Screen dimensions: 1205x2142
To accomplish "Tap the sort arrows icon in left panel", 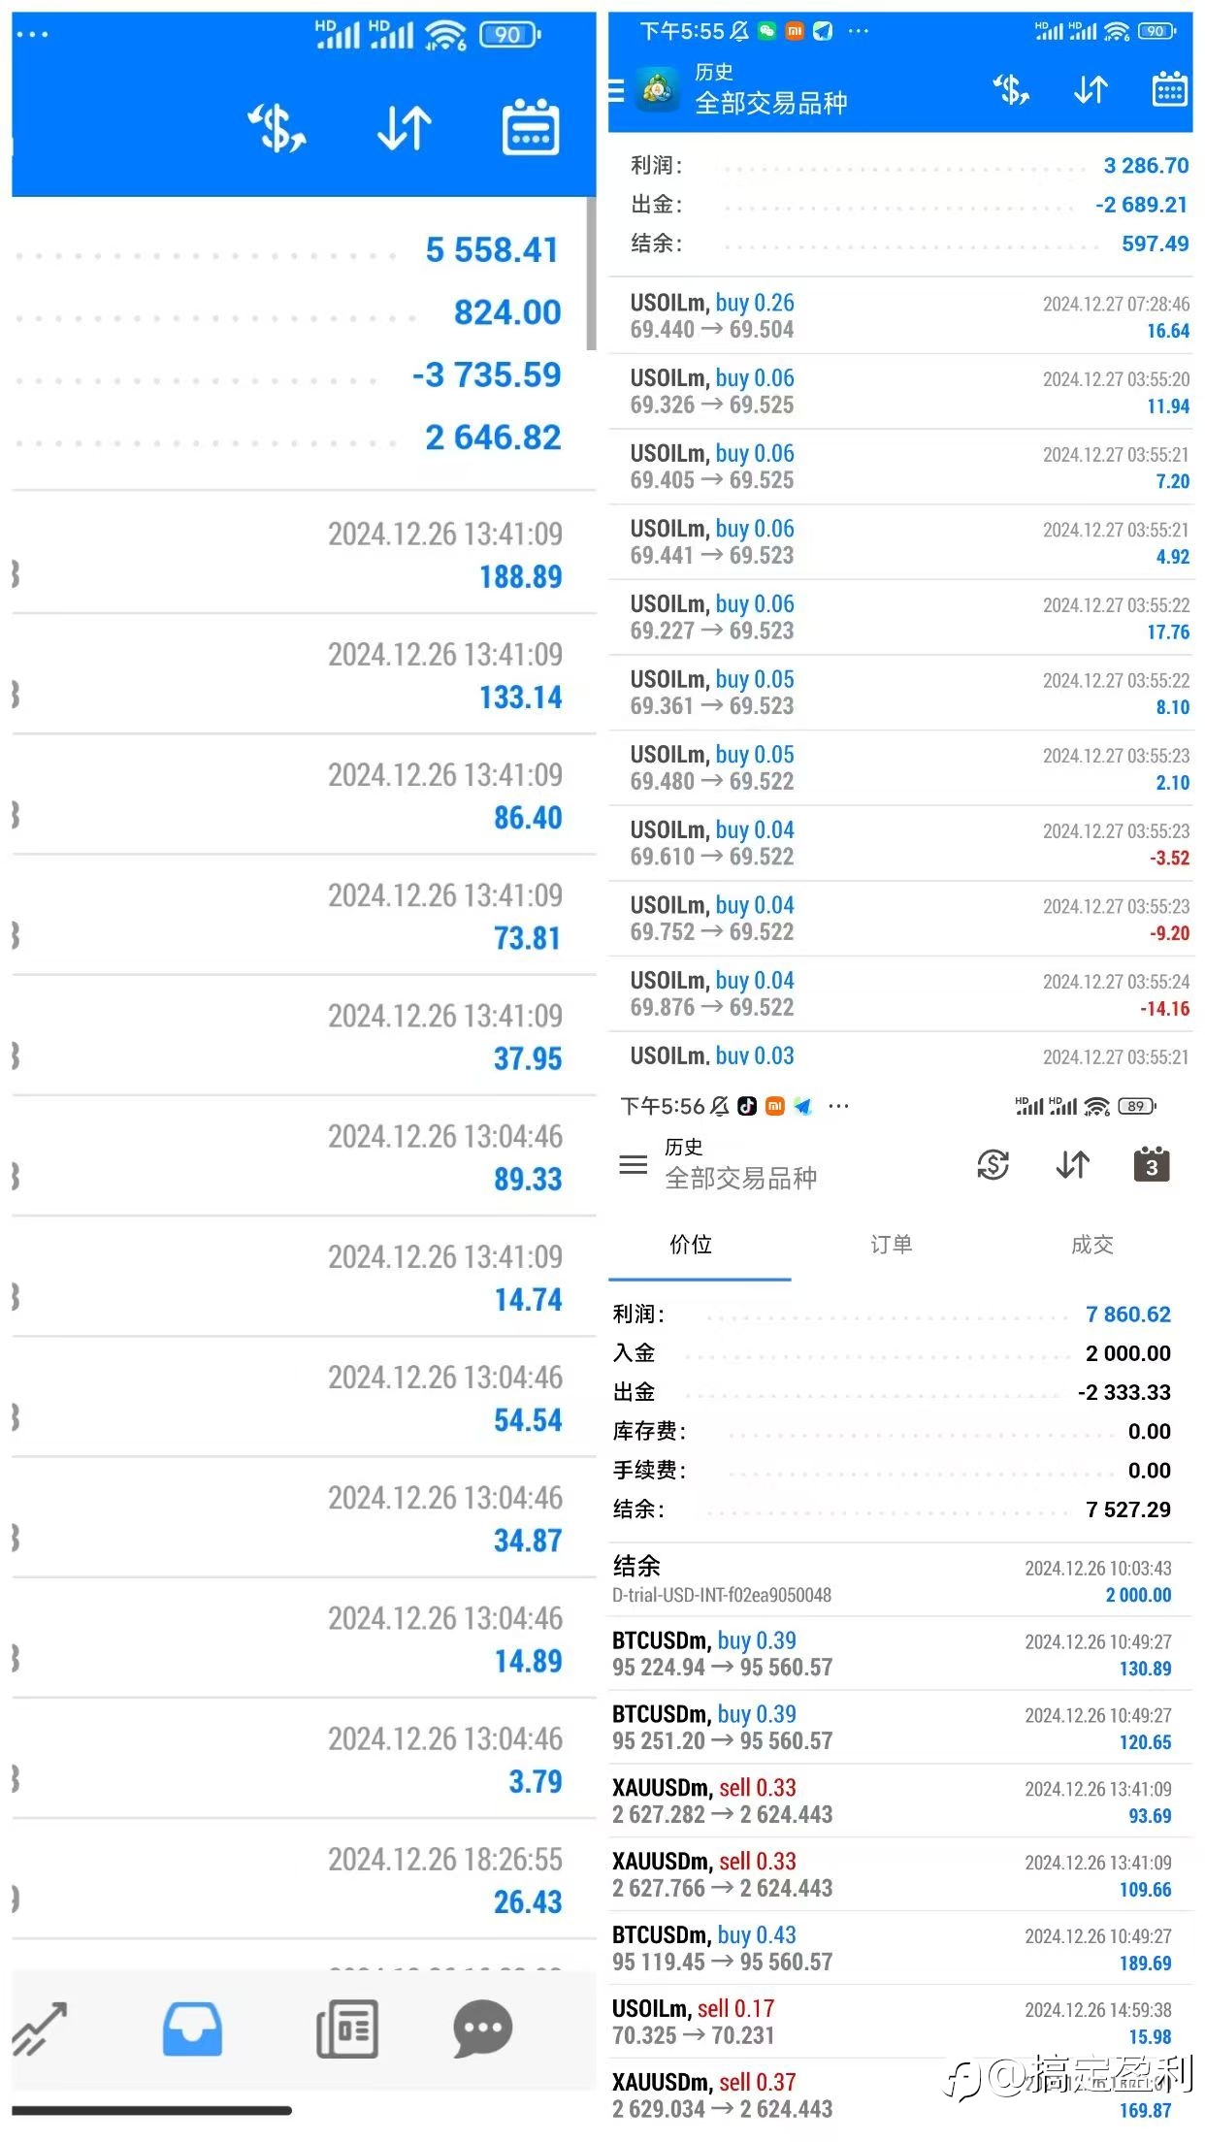I will pyautogui.click(x=405, y=128).
